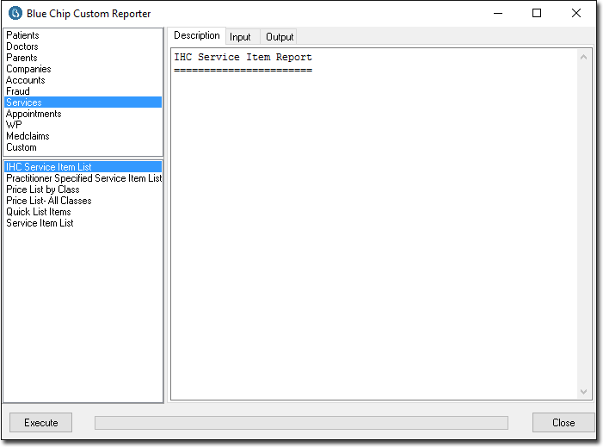
Task: Open the Fraud category
Action: pyautogui.click(x=17, y=91)
